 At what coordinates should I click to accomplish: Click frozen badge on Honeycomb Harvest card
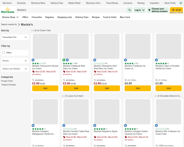click(33, 60)
